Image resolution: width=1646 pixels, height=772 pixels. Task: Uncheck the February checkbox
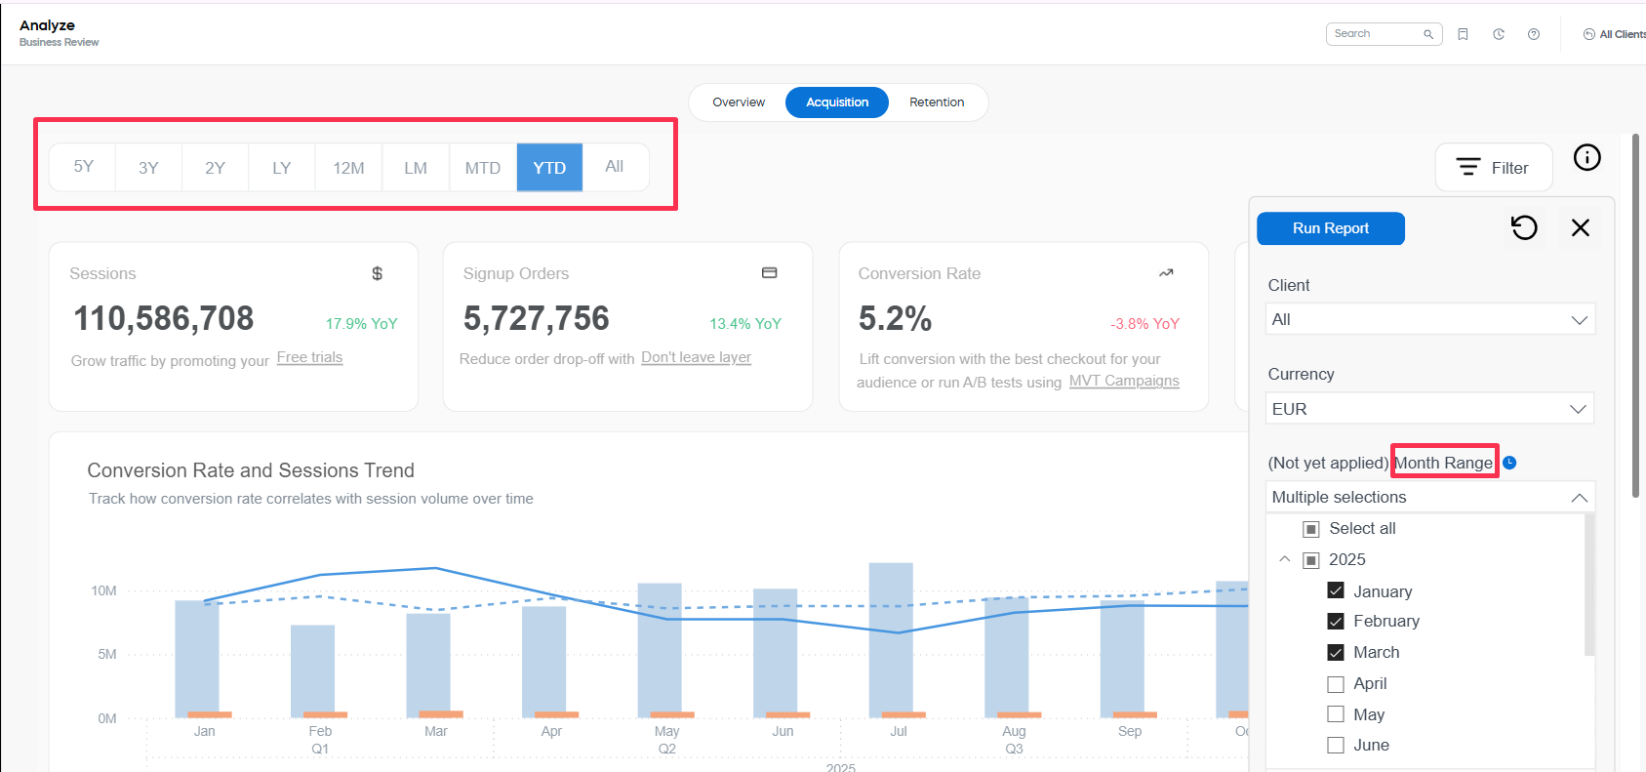tap(1336, 621)
